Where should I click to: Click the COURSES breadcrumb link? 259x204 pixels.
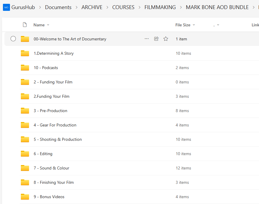click(123, 7)
